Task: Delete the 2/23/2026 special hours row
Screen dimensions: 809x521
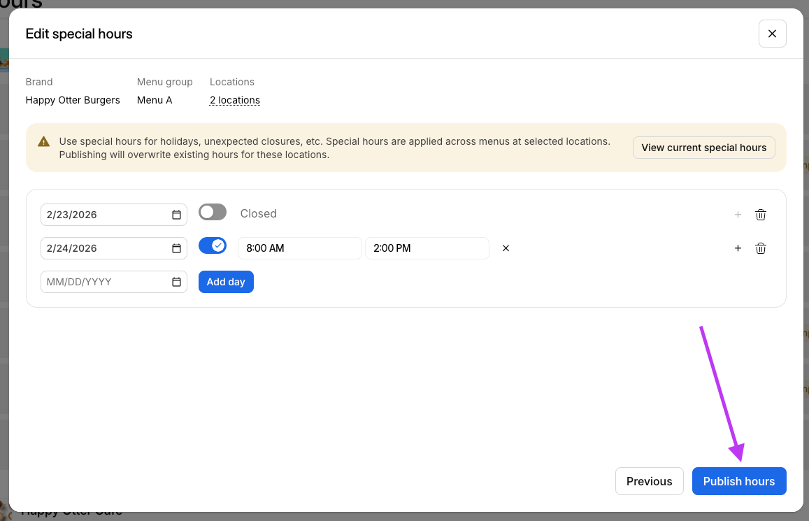Action: click(x=761, y=215)
